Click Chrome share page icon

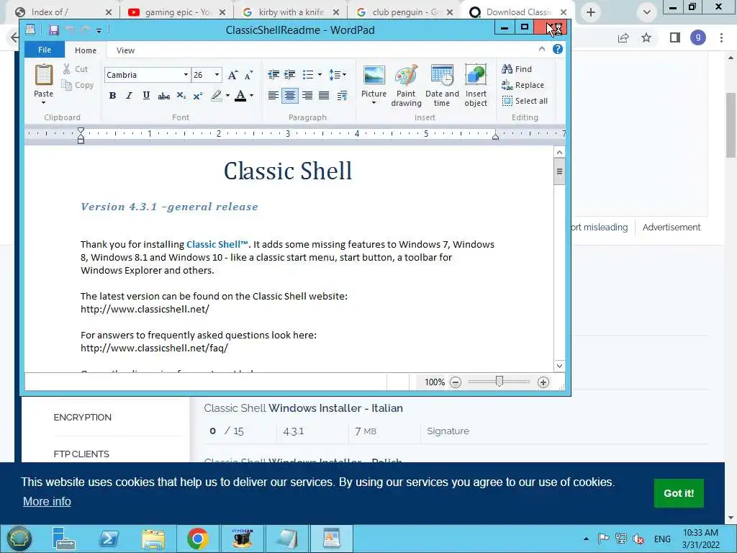tap(623, 37)
